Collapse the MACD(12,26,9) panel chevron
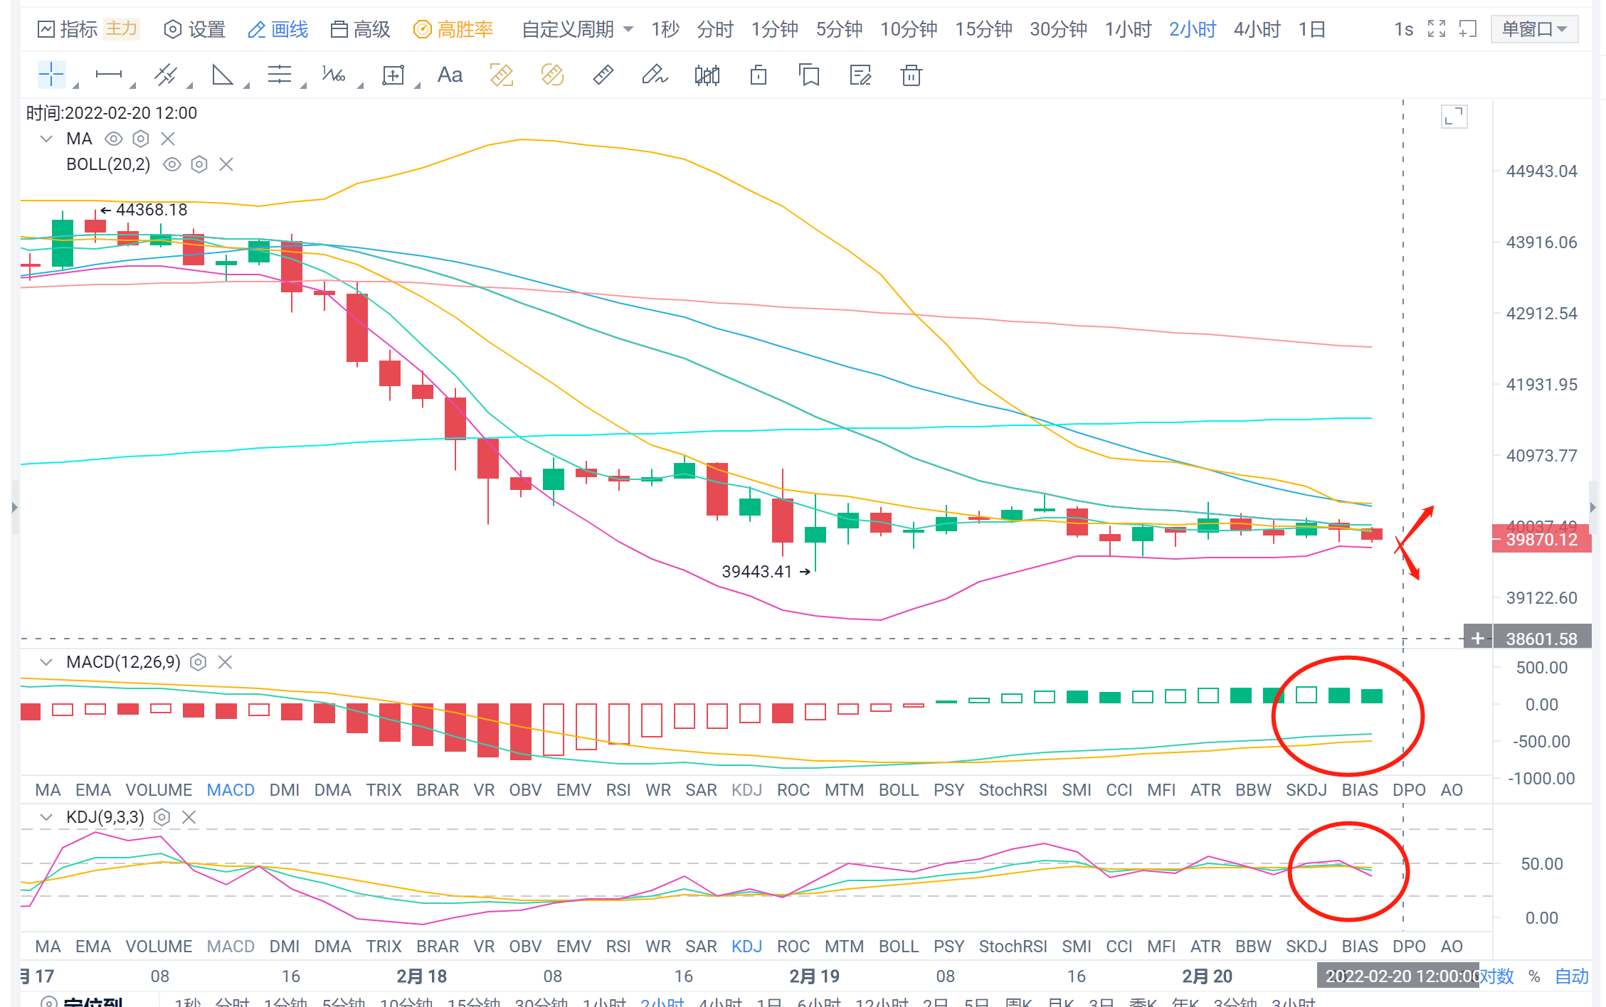The image size is (1606, 1007). tap(46, 662)
